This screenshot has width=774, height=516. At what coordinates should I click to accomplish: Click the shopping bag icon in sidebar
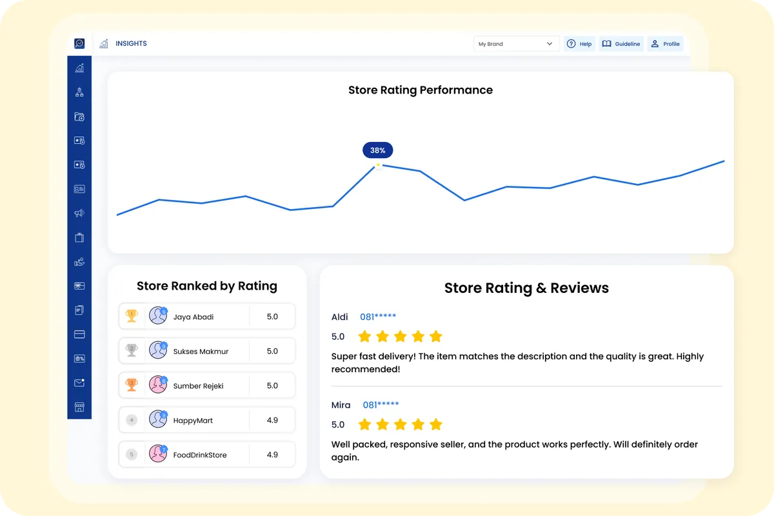click(x=79, y=237)
